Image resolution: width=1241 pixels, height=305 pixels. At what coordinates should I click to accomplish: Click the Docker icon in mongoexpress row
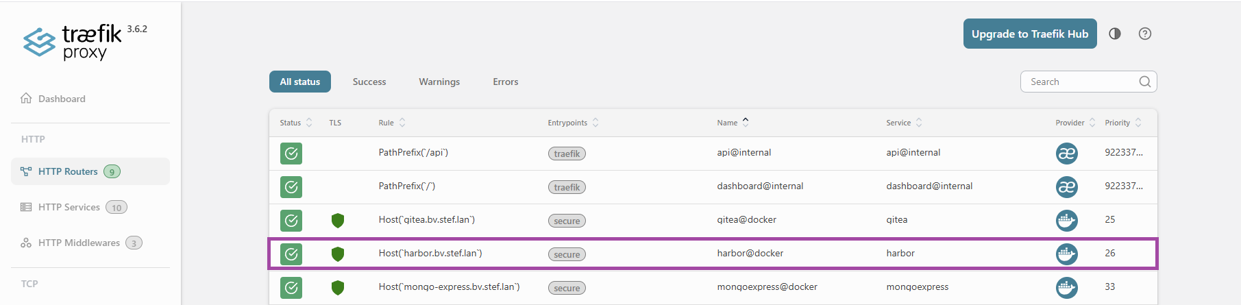point(1066,287)
